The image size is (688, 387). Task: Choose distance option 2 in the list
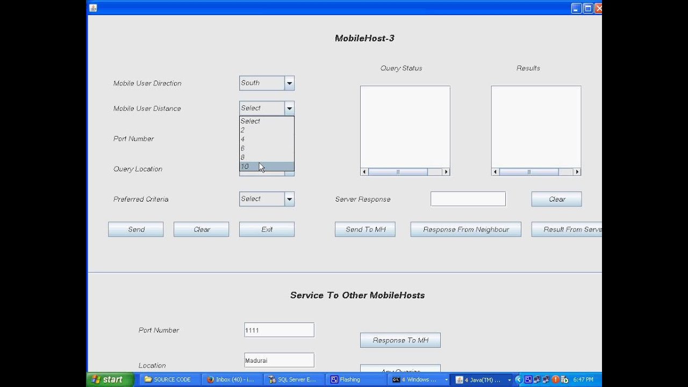coord(267,130)
